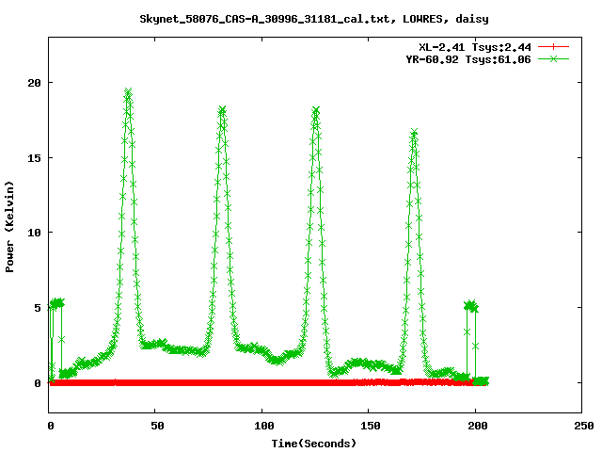Click the green calibration pulse near 198 seconds
The height and width of the screenshot is (452, 602).
coord(471,306)
